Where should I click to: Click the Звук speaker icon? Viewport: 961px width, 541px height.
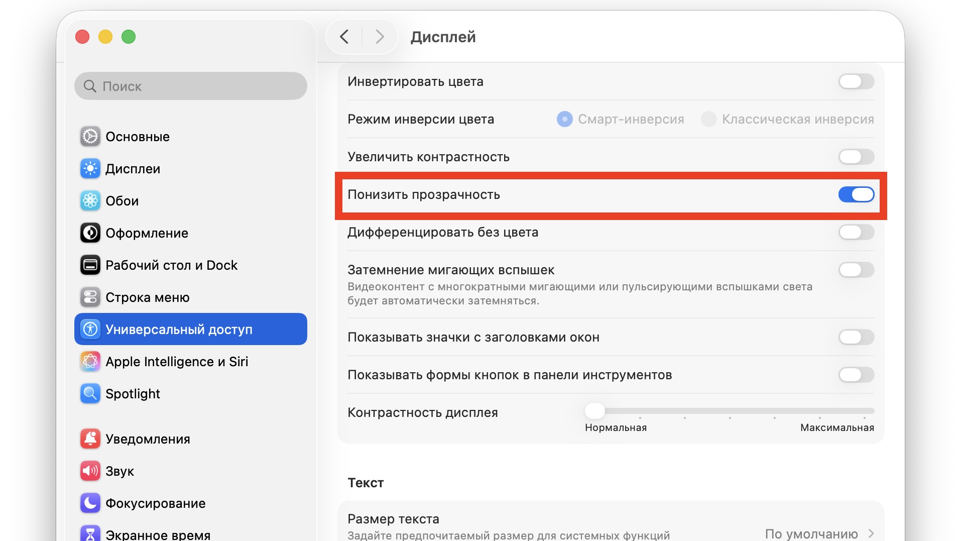point(90,471)
